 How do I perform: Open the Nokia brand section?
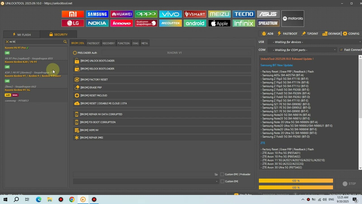97,23
